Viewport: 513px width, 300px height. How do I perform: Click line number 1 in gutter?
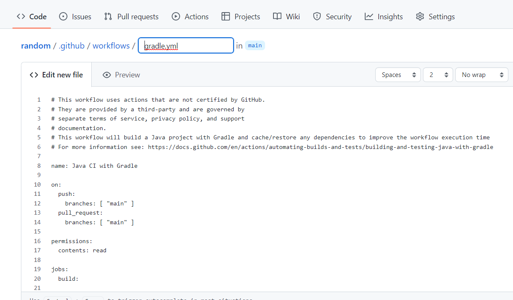coord(39,100)
